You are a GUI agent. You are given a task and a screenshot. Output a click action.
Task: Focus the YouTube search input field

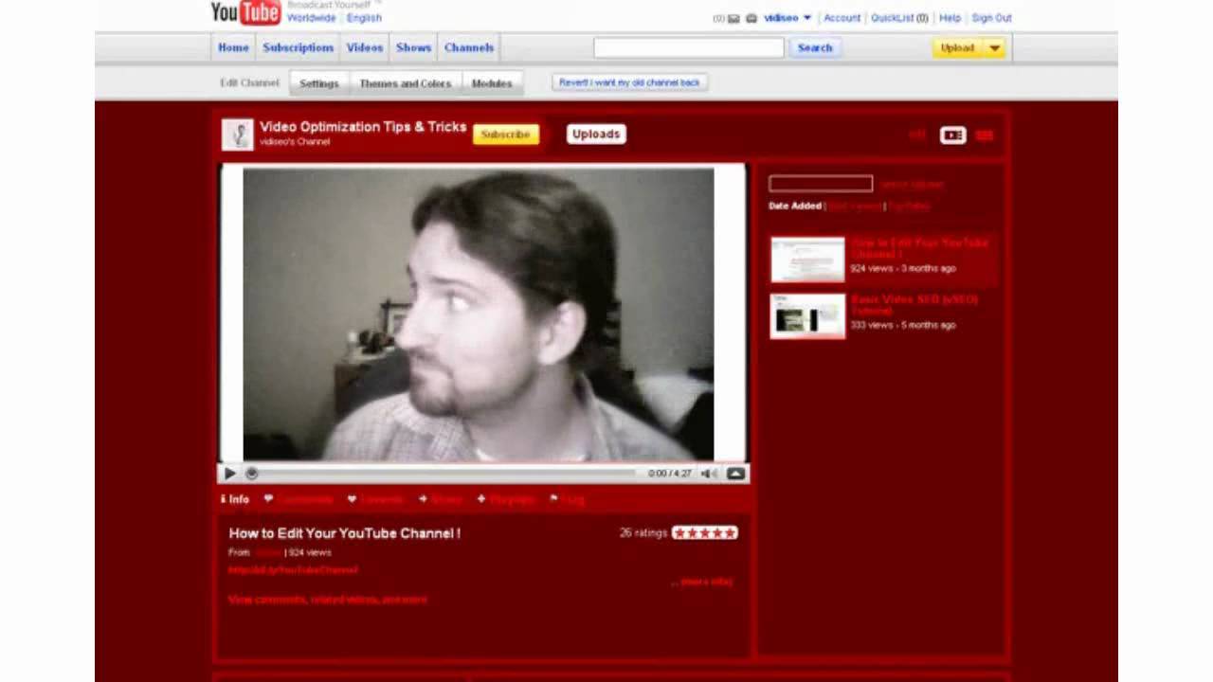click(x=689, y=48)
